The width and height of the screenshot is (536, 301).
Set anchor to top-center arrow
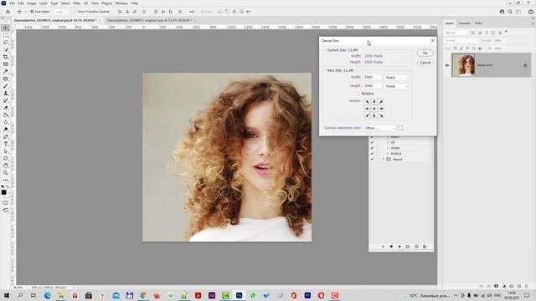pos(374,102)
